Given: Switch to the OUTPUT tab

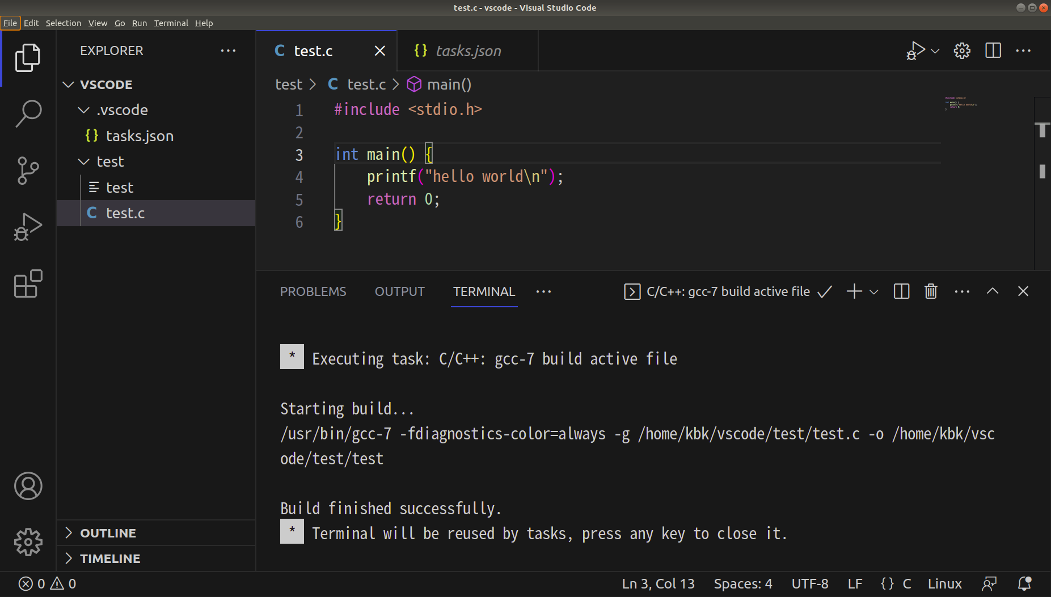Looking at the screenshot, I should pyautogui.click(x=399, y=291).
